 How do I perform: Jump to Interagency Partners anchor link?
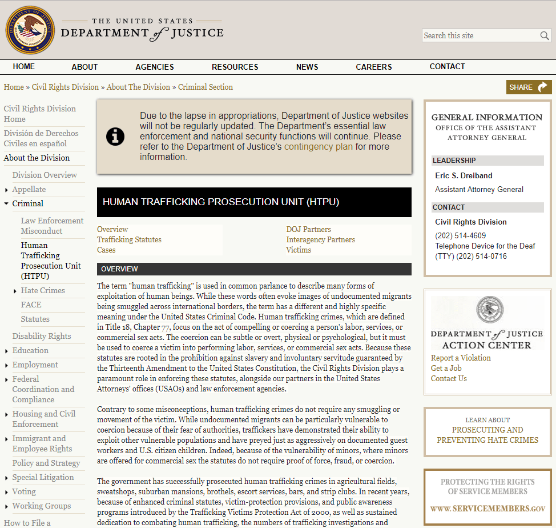321,239
